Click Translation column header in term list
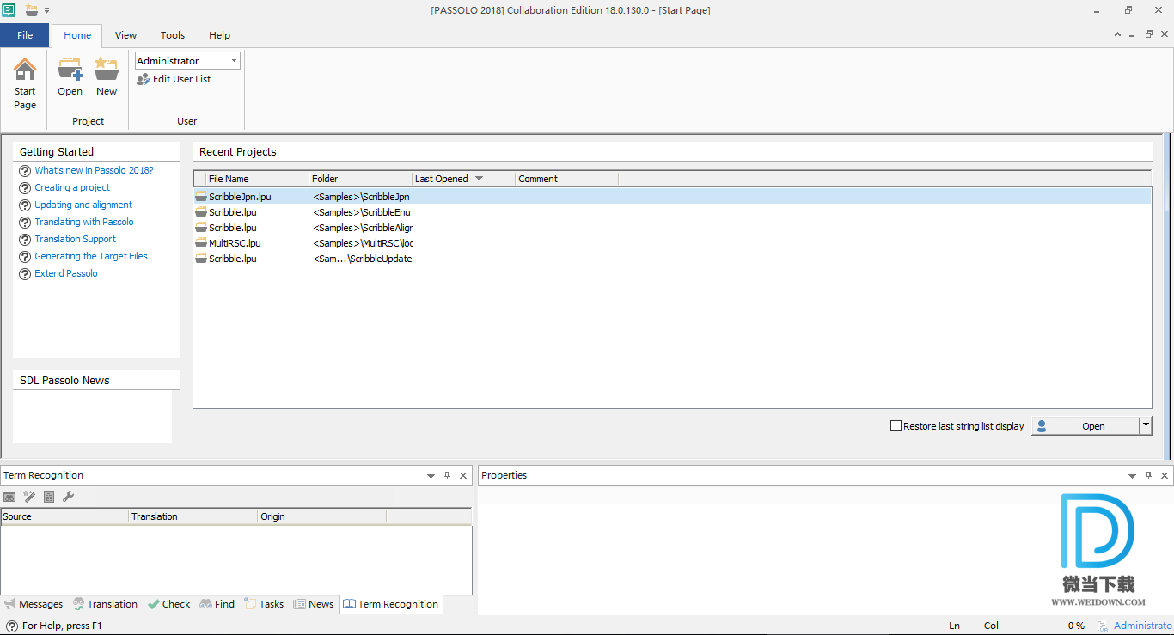The height and width of the screenshot is (635, 1174). point(193,516)
